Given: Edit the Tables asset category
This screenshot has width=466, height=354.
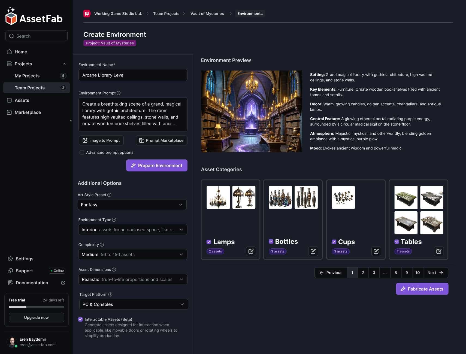Looking at the screenshot, I should coord(439,251).
